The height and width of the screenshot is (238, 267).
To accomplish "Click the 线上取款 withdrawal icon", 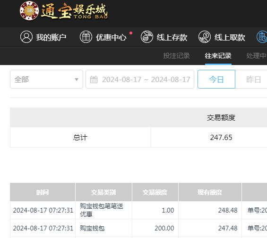I will tap(205, 37).
